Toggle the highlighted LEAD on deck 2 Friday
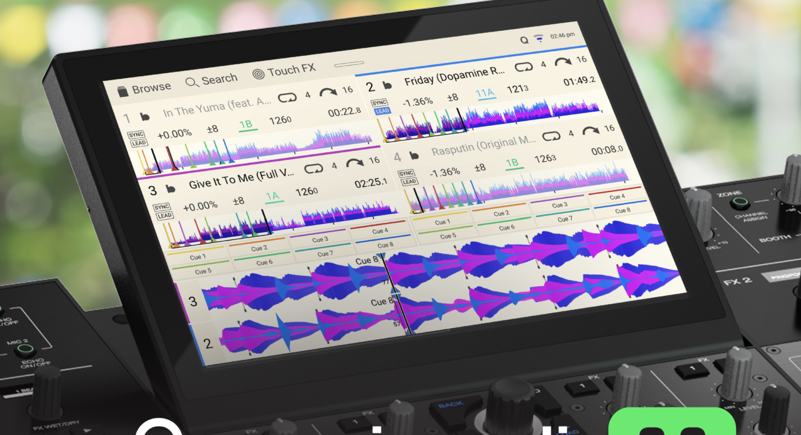This screenshot has height=435, width=801. [x=382, y=111]
